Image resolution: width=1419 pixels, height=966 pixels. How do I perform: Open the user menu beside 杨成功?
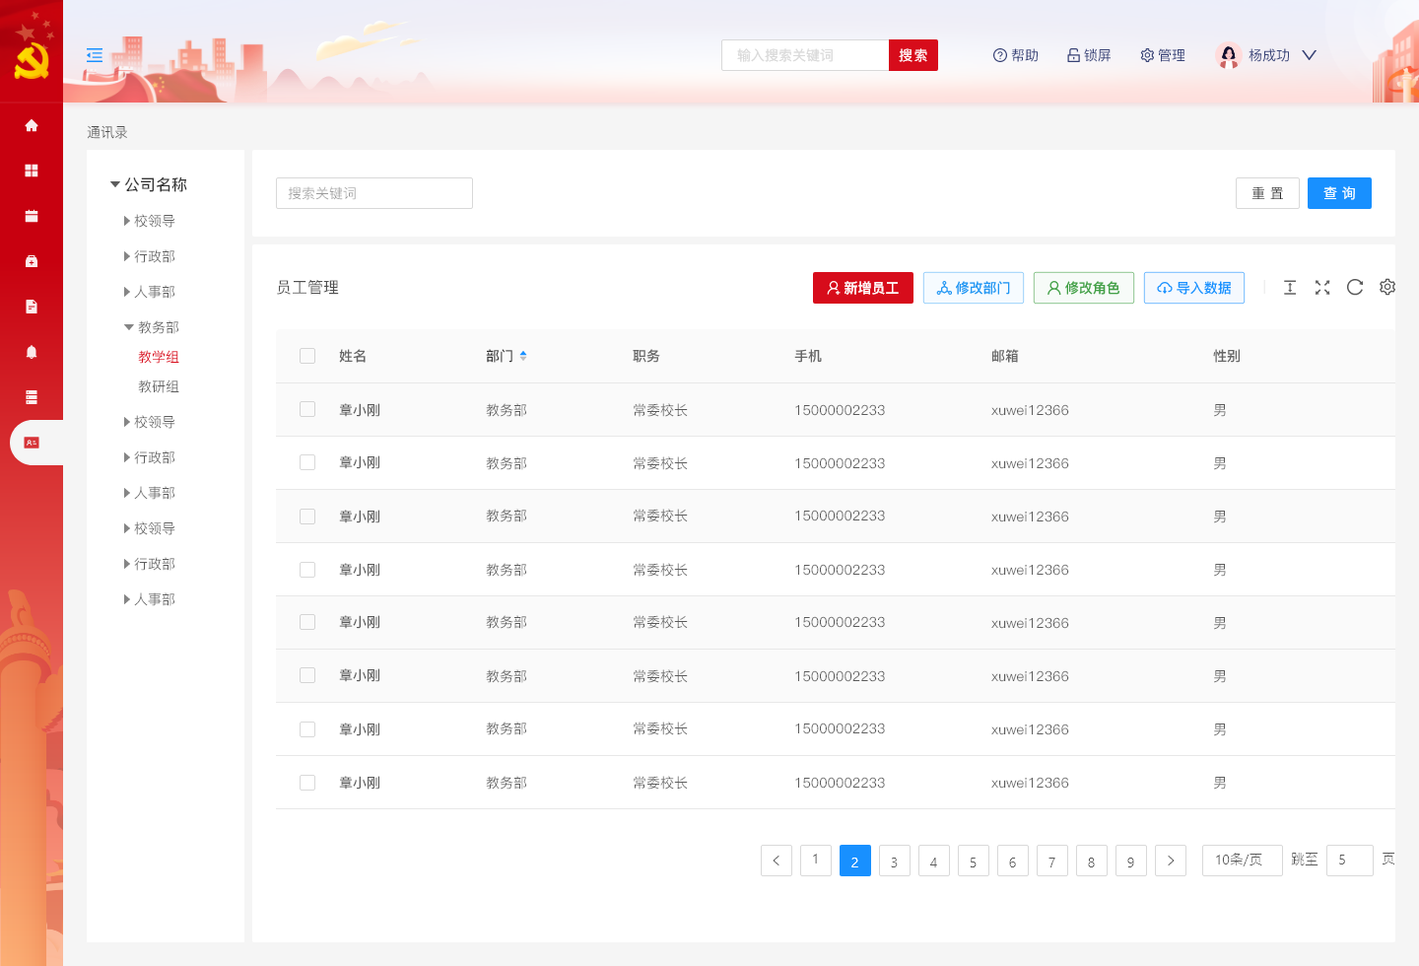[x=1309, y=55]
